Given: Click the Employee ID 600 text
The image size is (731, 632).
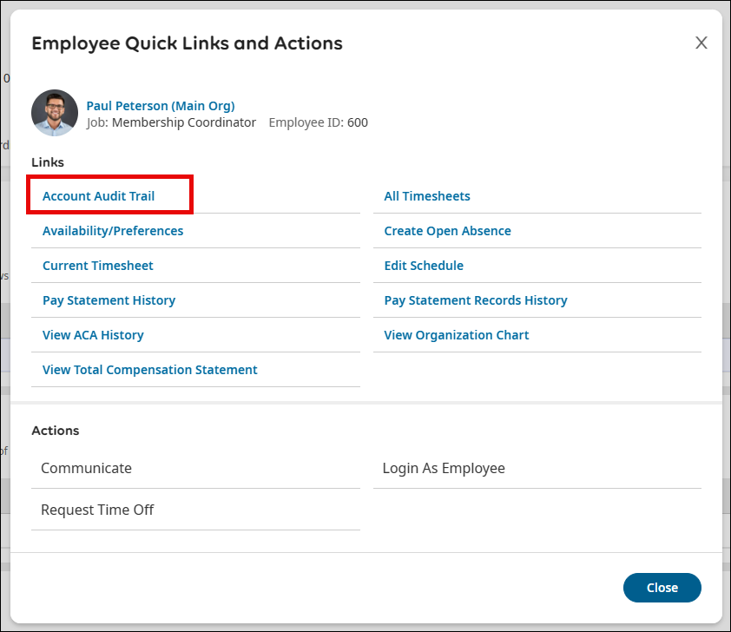Looking at the screenshot, I should coord(319,122).
